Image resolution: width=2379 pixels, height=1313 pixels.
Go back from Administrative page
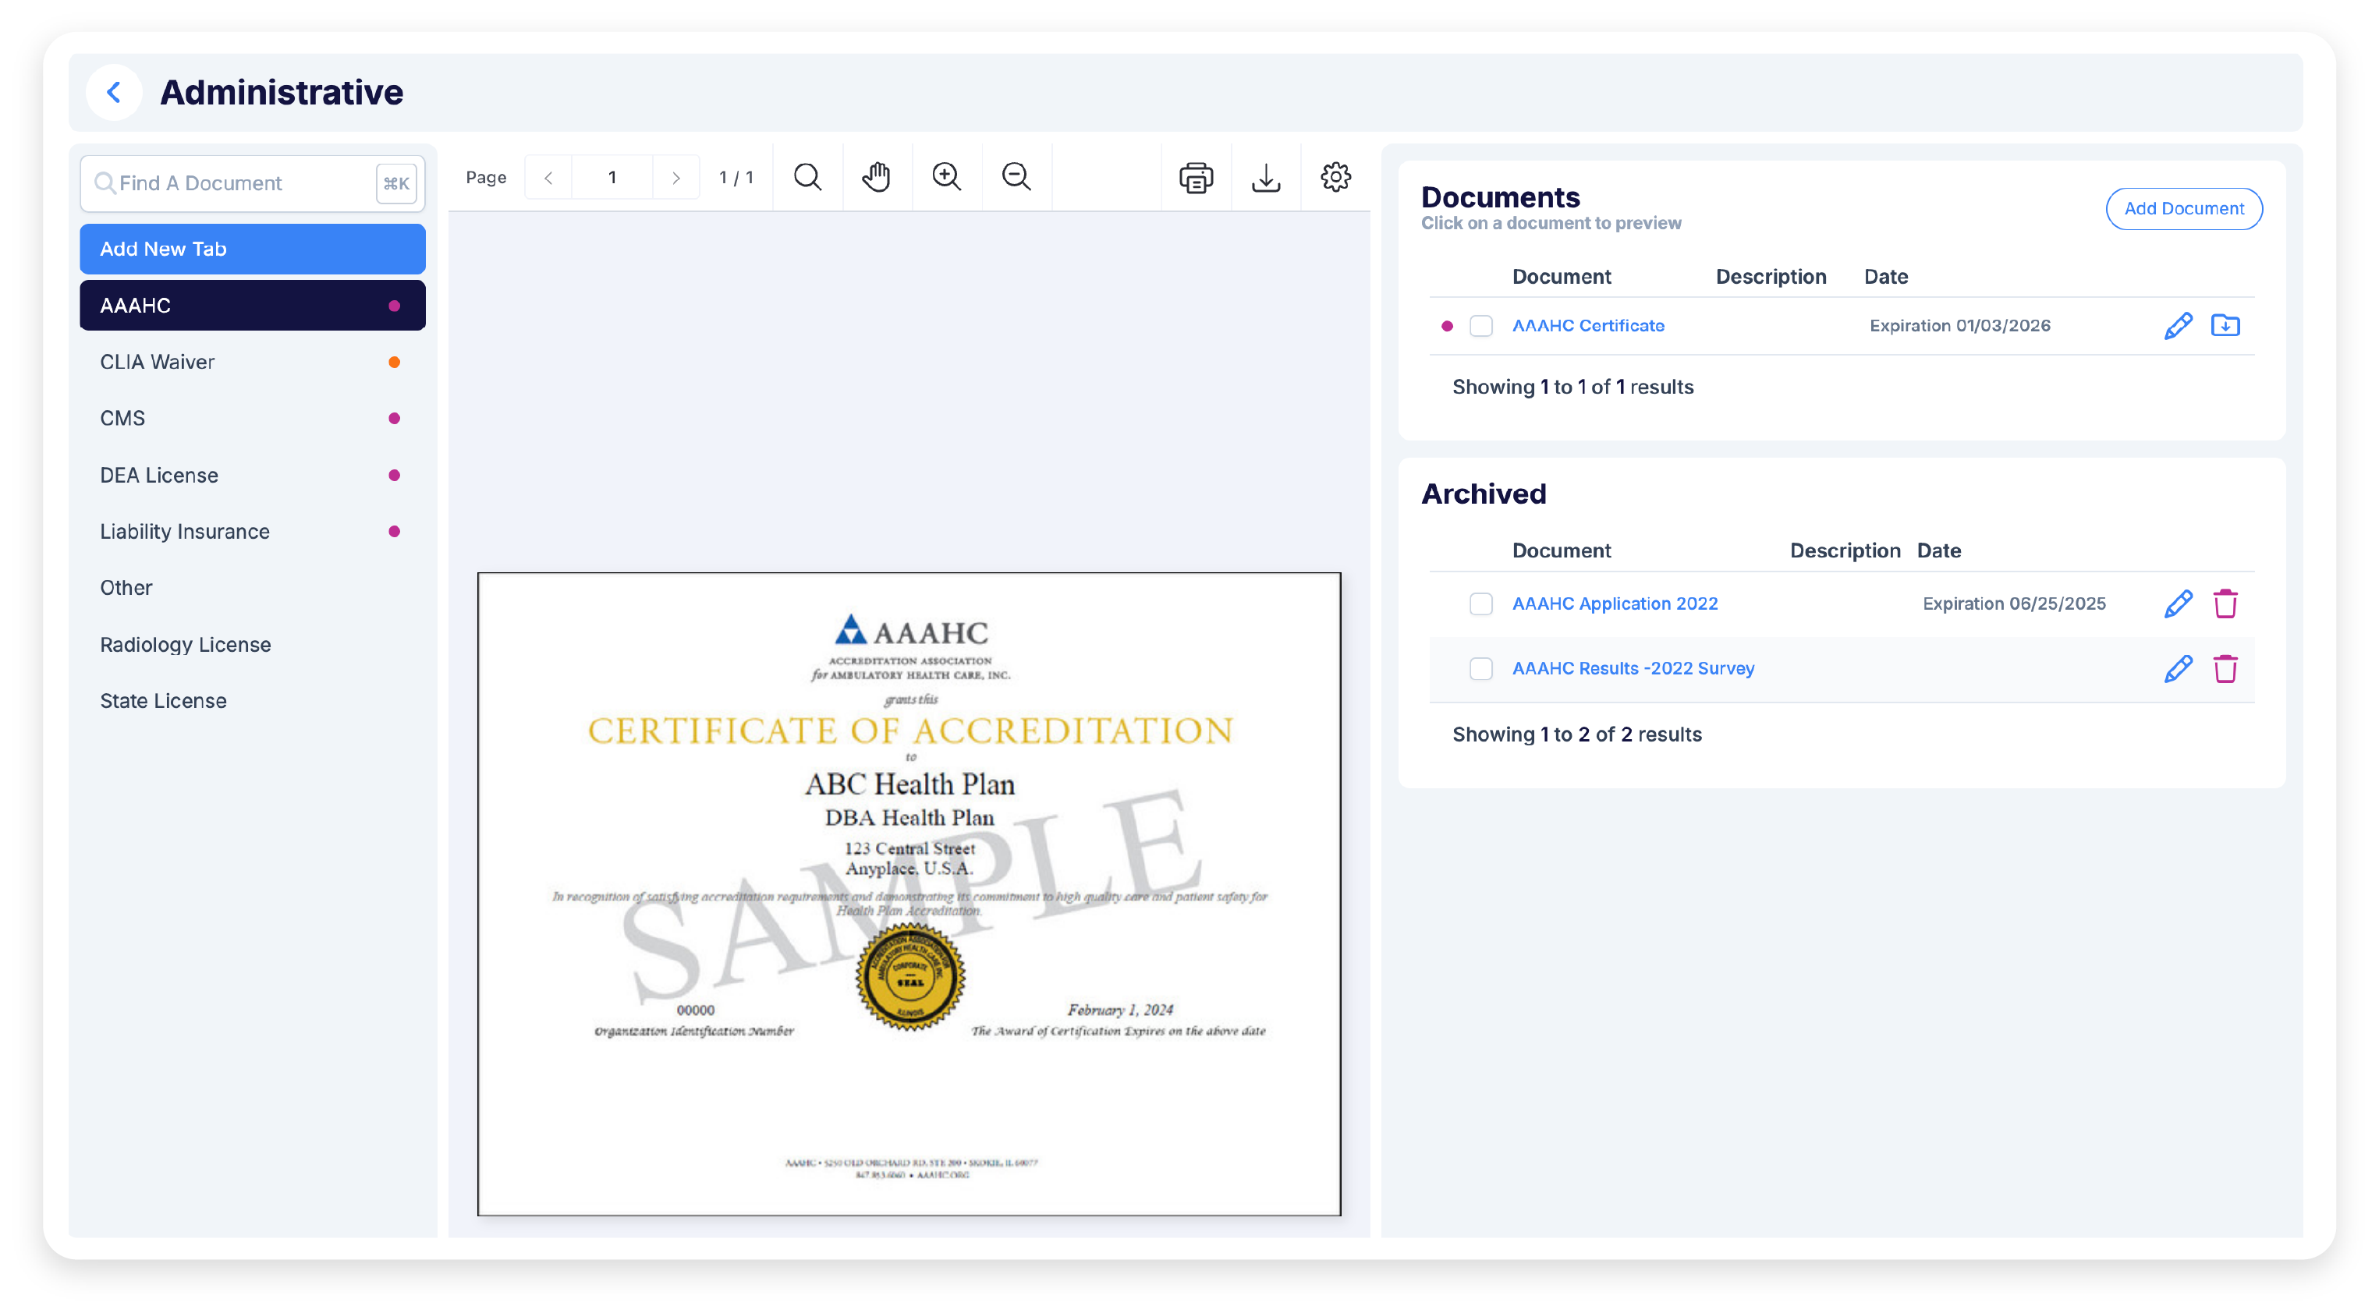(114, 92)
